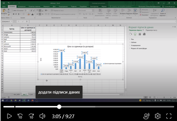Select the chart title Ціна за одиницю
The width and height of the screenshot is (177, 121).
pyautogui.click(x=80, y=46)
